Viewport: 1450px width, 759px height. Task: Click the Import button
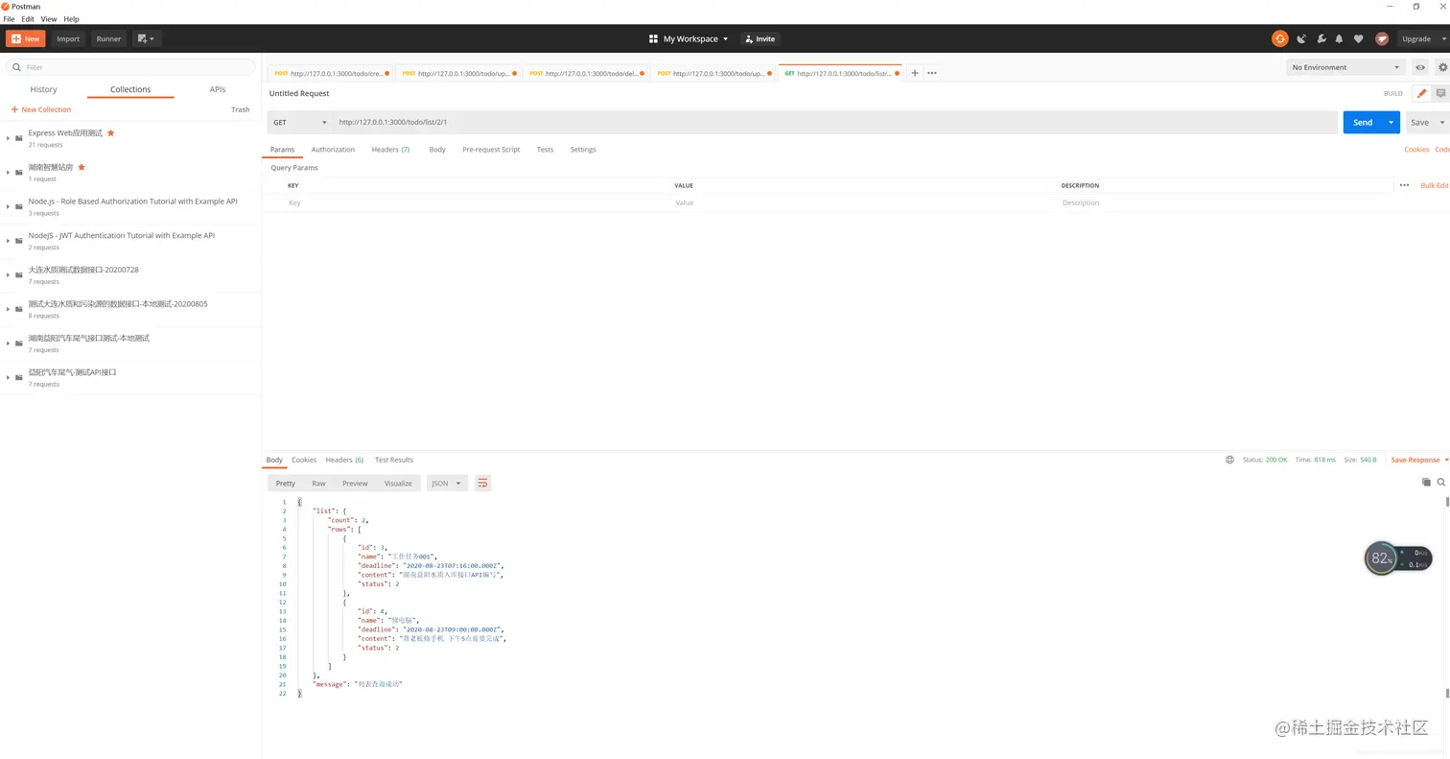tap(68, 38)
